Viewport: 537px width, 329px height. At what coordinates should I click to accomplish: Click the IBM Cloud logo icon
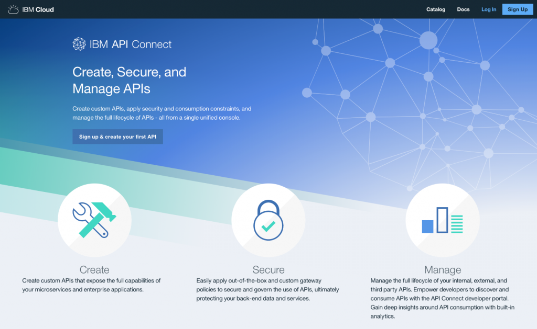point(13,9)
